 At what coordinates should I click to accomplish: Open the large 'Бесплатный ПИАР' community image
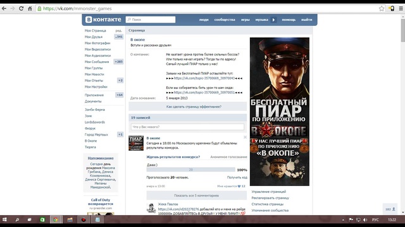[280, 112]
